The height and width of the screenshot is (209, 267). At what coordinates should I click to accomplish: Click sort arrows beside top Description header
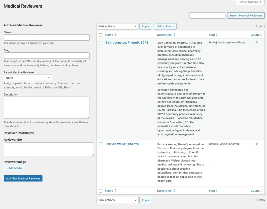click(174, 35)
